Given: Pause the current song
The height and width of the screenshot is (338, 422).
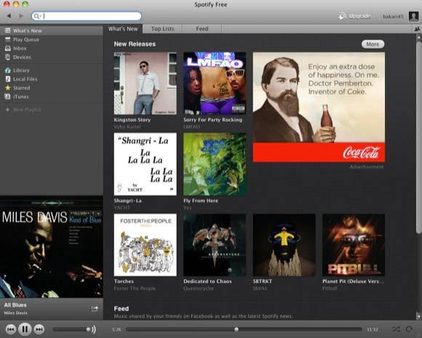Looking at the screenshot, I should point(25,329).
